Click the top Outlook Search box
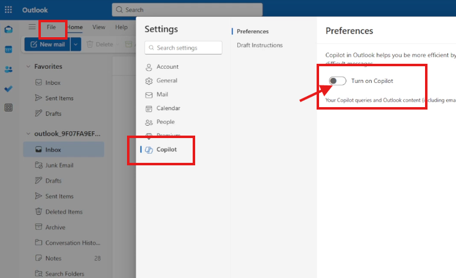Screen dimensions: 456x278 pyautogui.click(x=187, y=9)
